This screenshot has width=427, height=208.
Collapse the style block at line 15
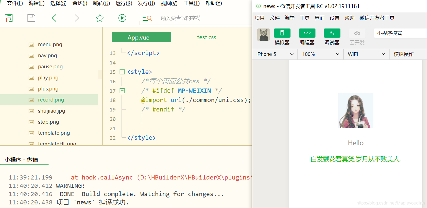[122, 72]
